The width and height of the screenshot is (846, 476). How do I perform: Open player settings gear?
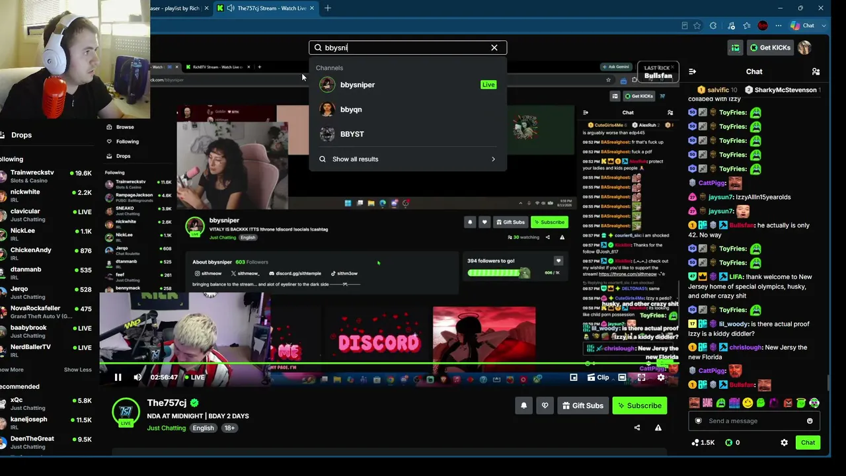(x=660, y=377)
